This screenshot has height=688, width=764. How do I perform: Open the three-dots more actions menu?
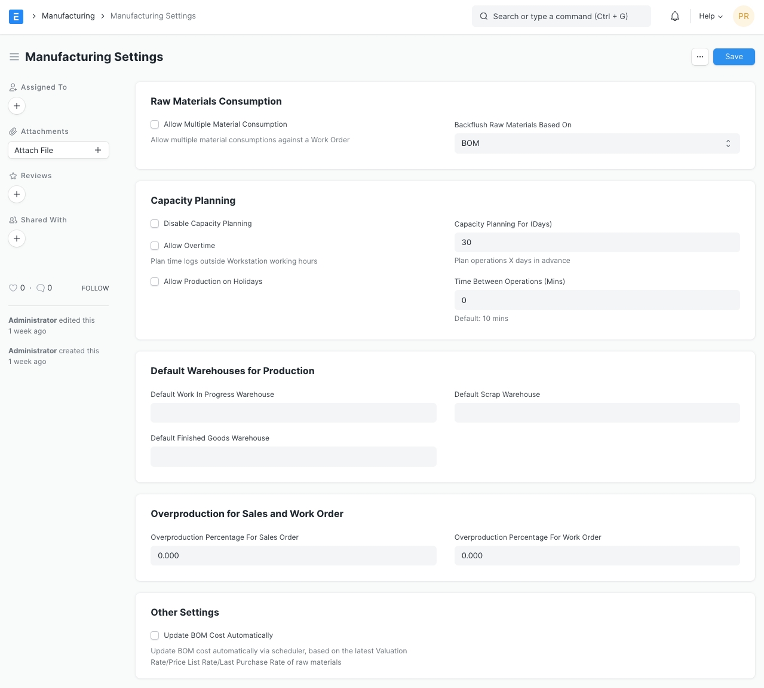click(x=700, y=57)
